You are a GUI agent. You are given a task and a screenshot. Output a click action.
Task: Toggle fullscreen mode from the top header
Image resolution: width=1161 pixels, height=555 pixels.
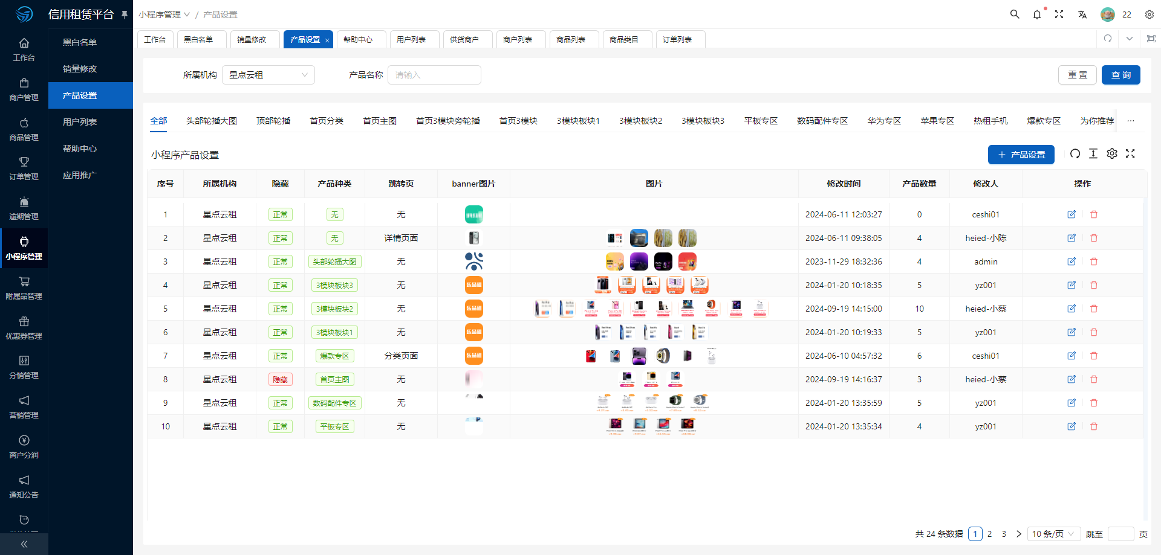click(1059, 14)
